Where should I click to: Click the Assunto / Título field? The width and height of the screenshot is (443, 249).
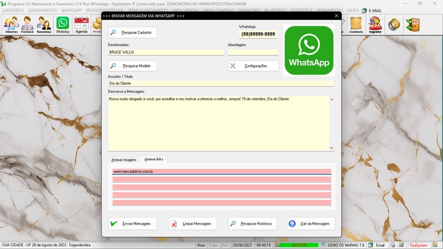(x=221, y=84)
